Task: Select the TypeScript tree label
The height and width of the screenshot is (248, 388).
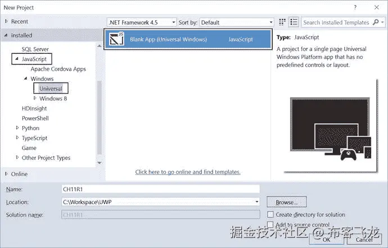Action: (x=34, y=138)
